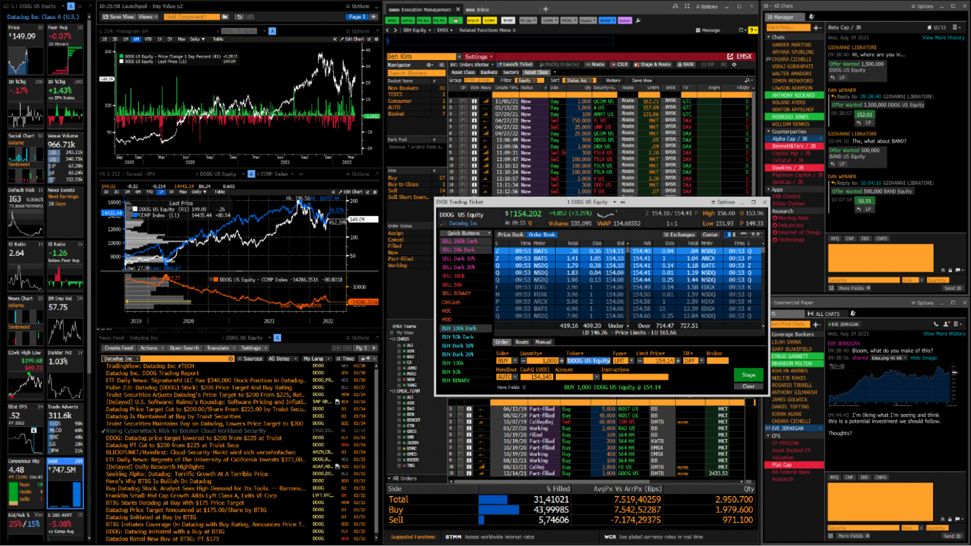Click the Buy percent filled progress bar
Viewport: 971px width, 546px height.
pos(499,509)
